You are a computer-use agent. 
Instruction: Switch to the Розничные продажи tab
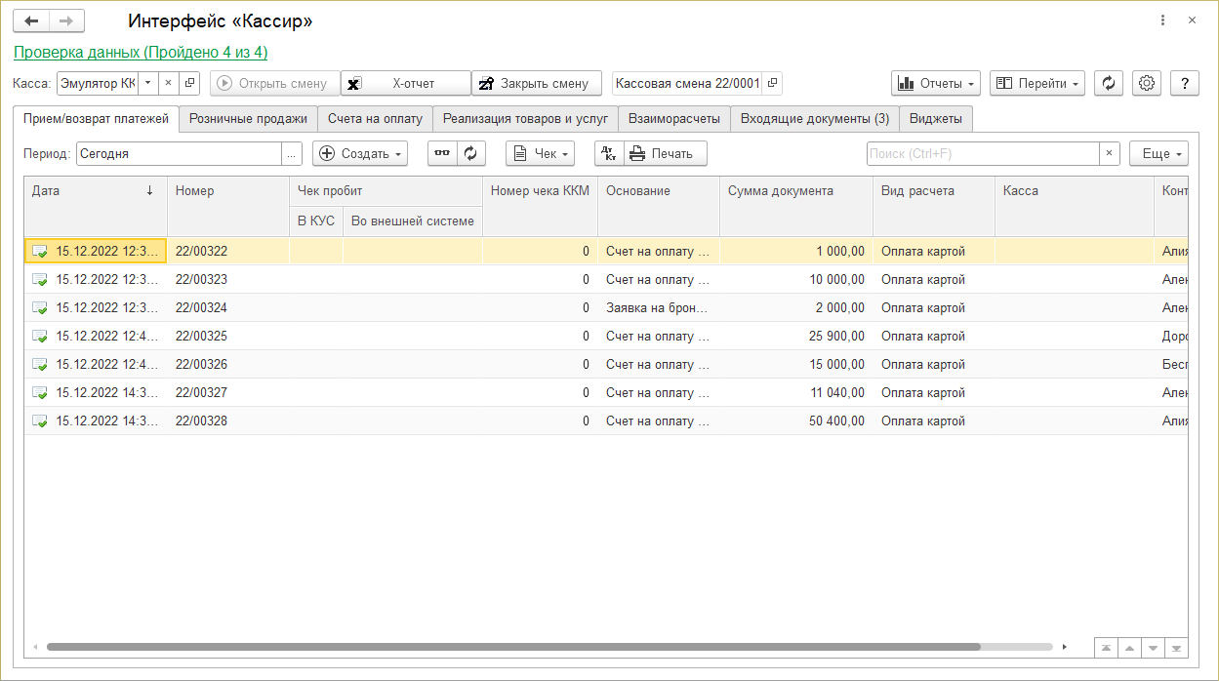point(248,119)
